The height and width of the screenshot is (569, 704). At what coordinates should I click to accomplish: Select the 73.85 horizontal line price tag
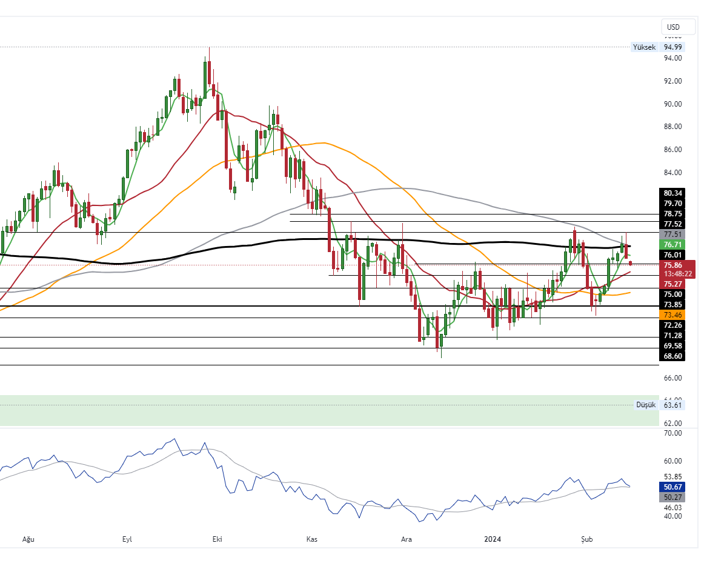[673, 304]
